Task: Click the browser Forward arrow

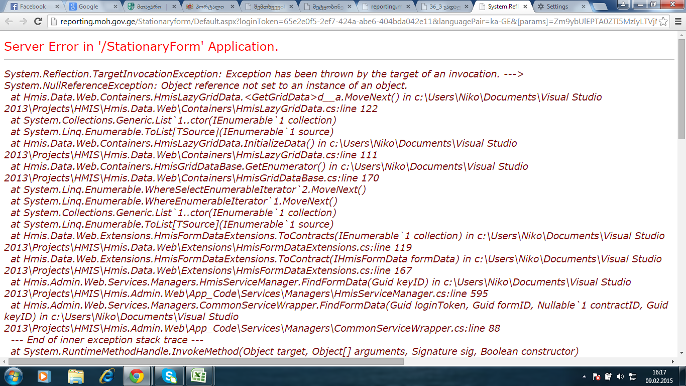Action: [x=23, y=22]
